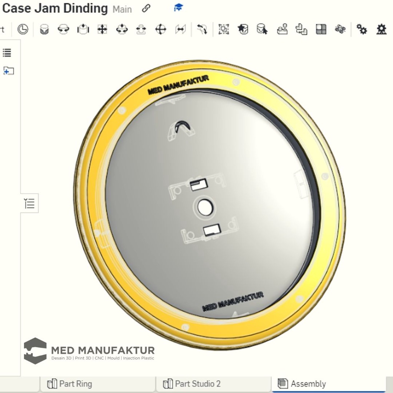Toggle the instance list icon in sidebar
393x393 pixels.
(x=7, y=53)
